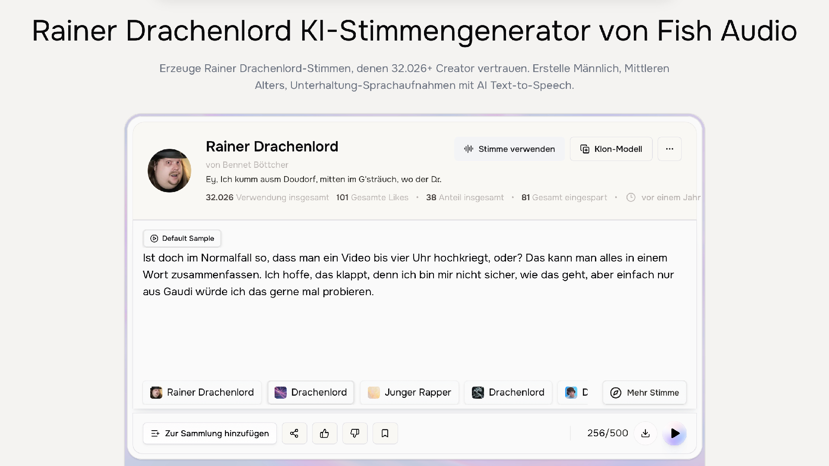Open author link Bennet Böttcher
829x466 pixels.
point(255,165)
